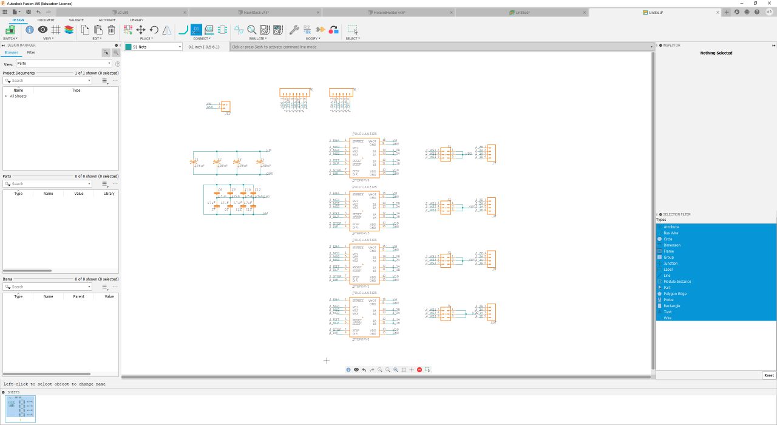Viewport: 777px width, 425px height.
Task: Switch to the DOCUMENT ribbon tab
Action: coord(46,20)
